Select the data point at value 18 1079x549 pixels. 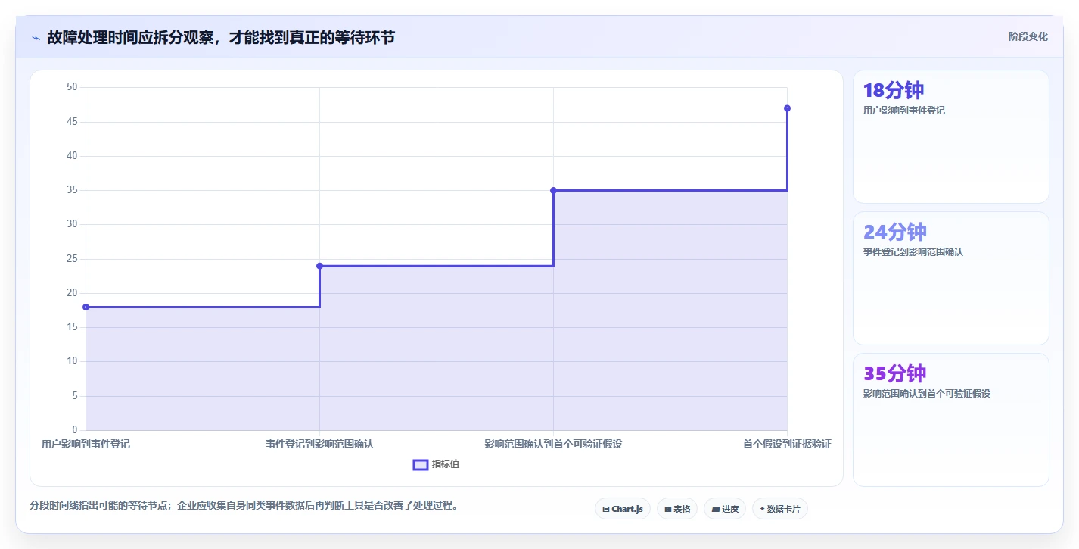click(86, 307)
